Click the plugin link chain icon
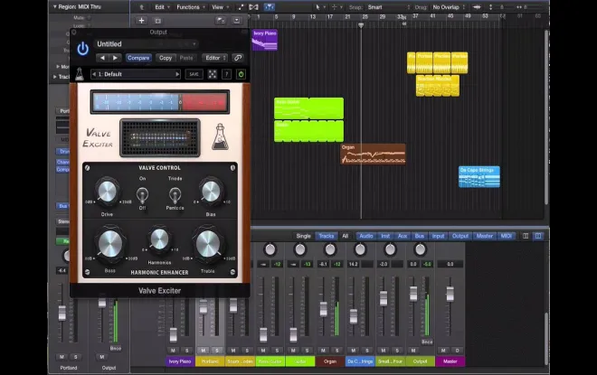597x375 pixels. tap(238, 58)
